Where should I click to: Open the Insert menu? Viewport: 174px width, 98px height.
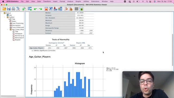pos(55,1)
